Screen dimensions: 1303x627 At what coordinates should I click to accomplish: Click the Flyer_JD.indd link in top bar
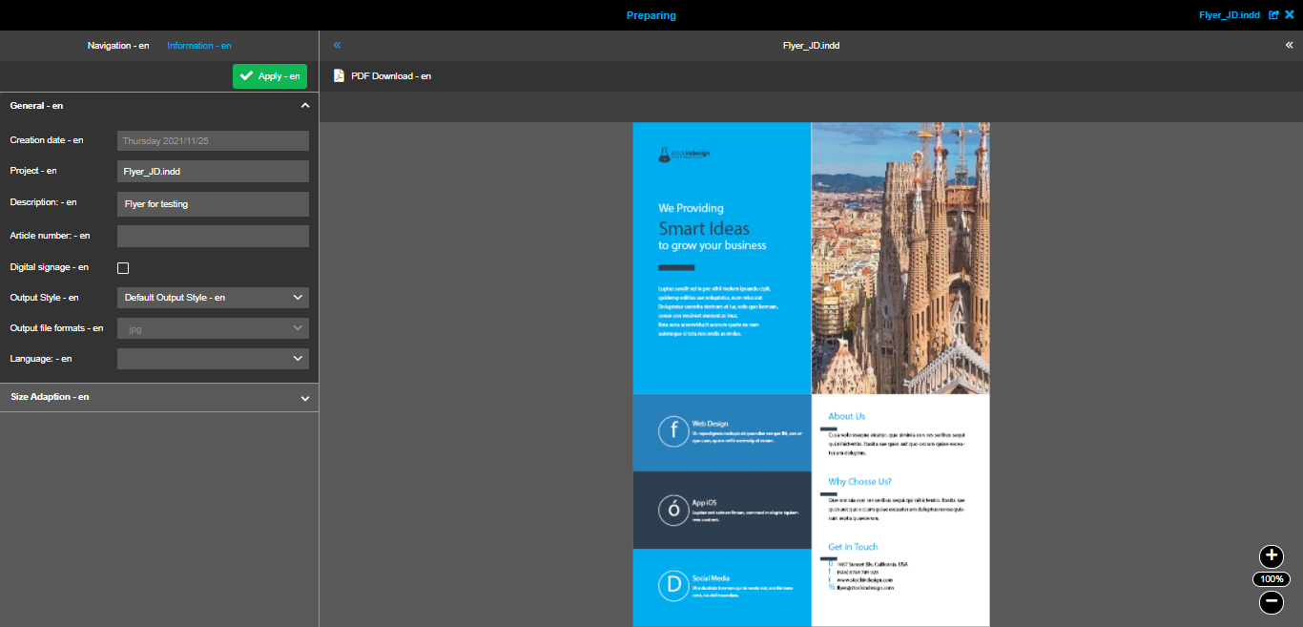(x=1229, y=15)
